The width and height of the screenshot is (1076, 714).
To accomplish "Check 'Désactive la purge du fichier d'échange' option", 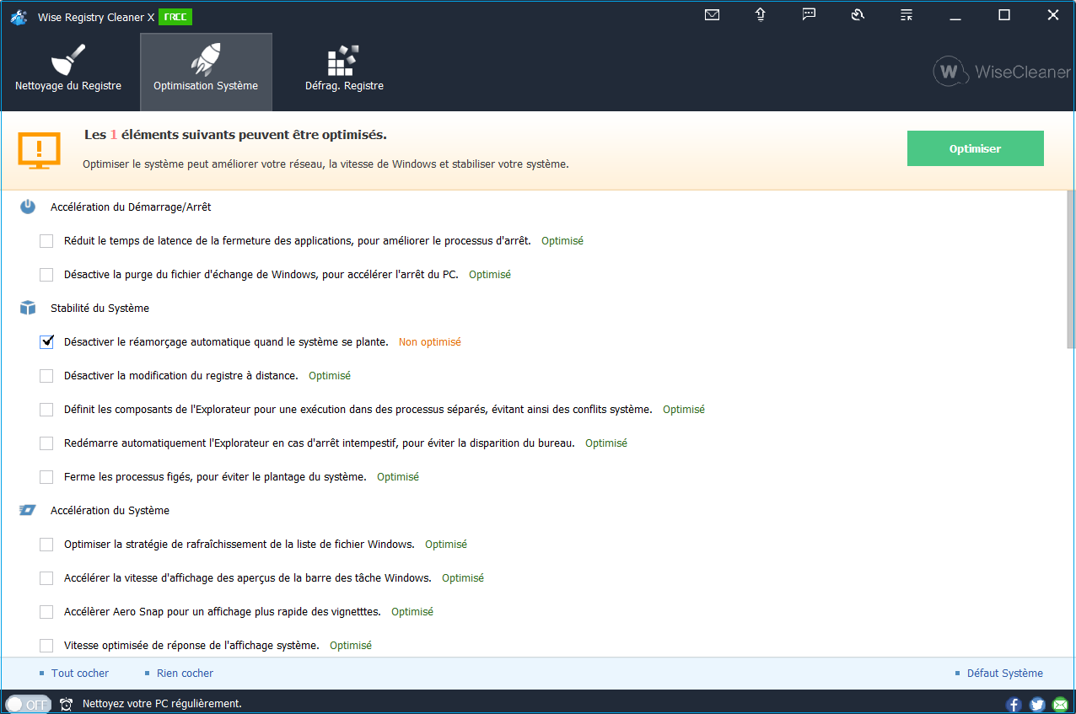I will pyautogui.click(x=46, y=275).
